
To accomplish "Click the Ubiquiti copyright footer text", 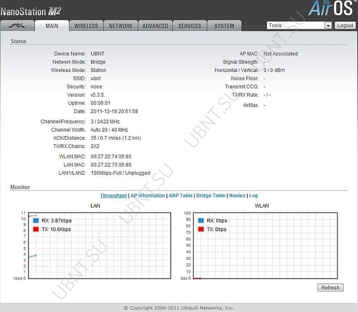I will 179,308.
